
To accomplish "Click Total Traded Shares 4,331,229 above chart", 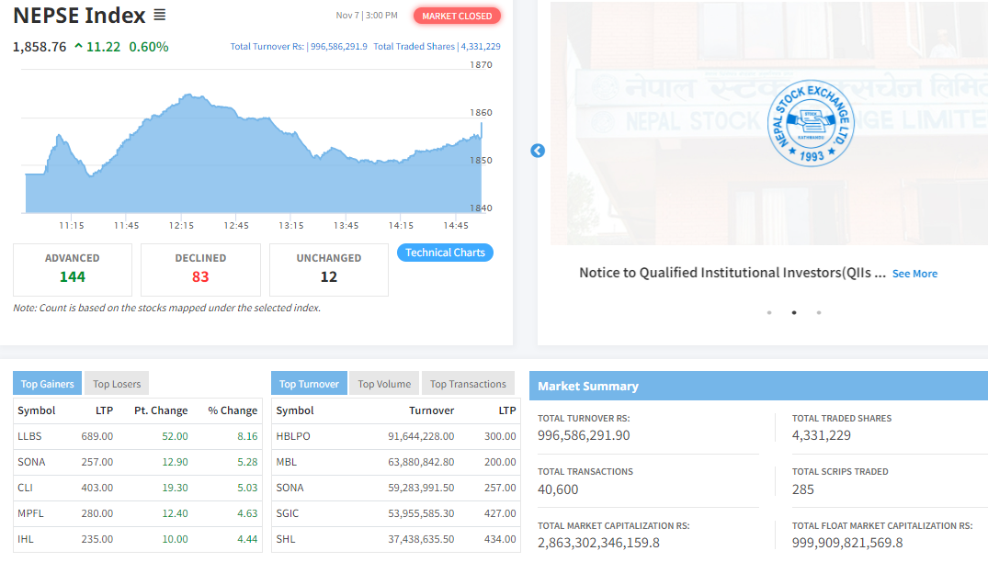I will click(x=437, y=47).
